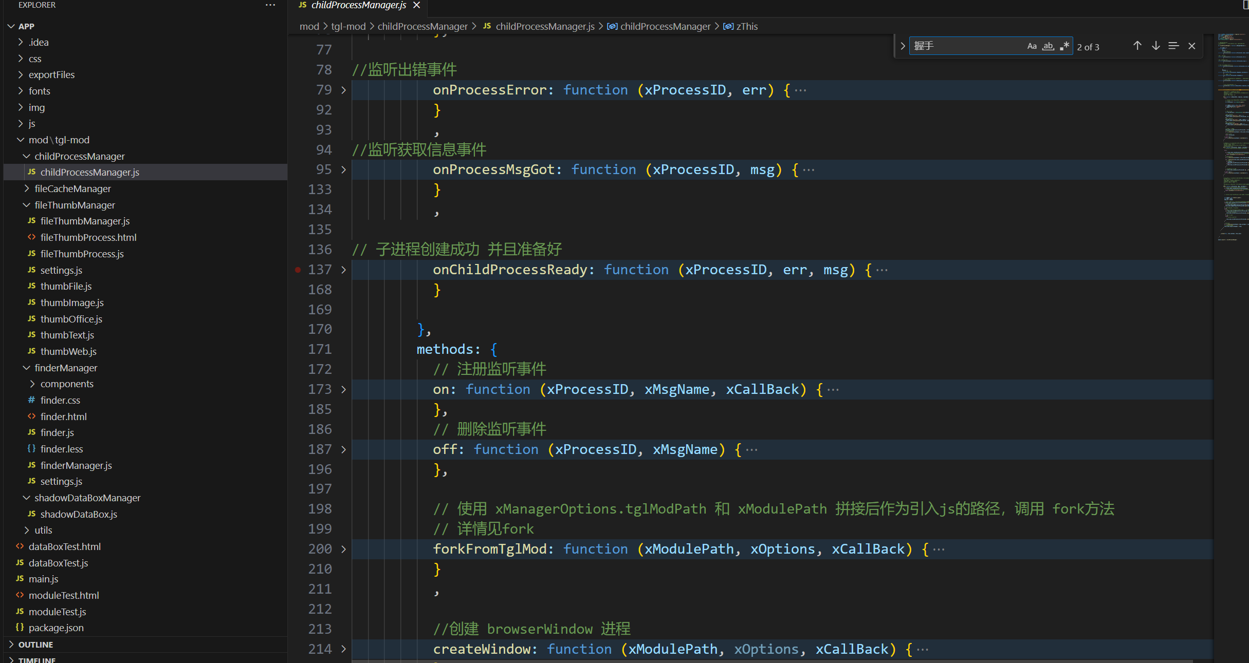Image resolution: width=1249 pixels, height=663 pixels.
Task: Collapse the APP root folder
Action: tap(11, 26)
